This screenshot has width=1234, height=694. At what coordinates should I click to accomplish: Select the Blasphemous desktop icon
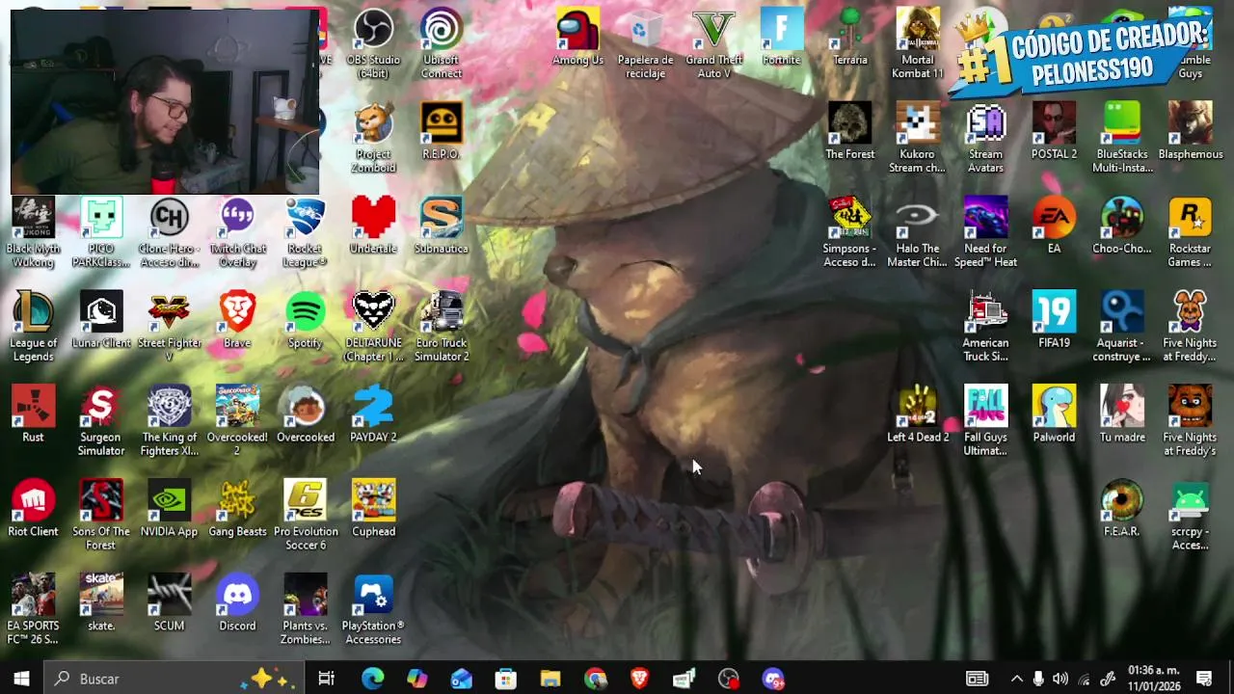tap(1191, 133)
